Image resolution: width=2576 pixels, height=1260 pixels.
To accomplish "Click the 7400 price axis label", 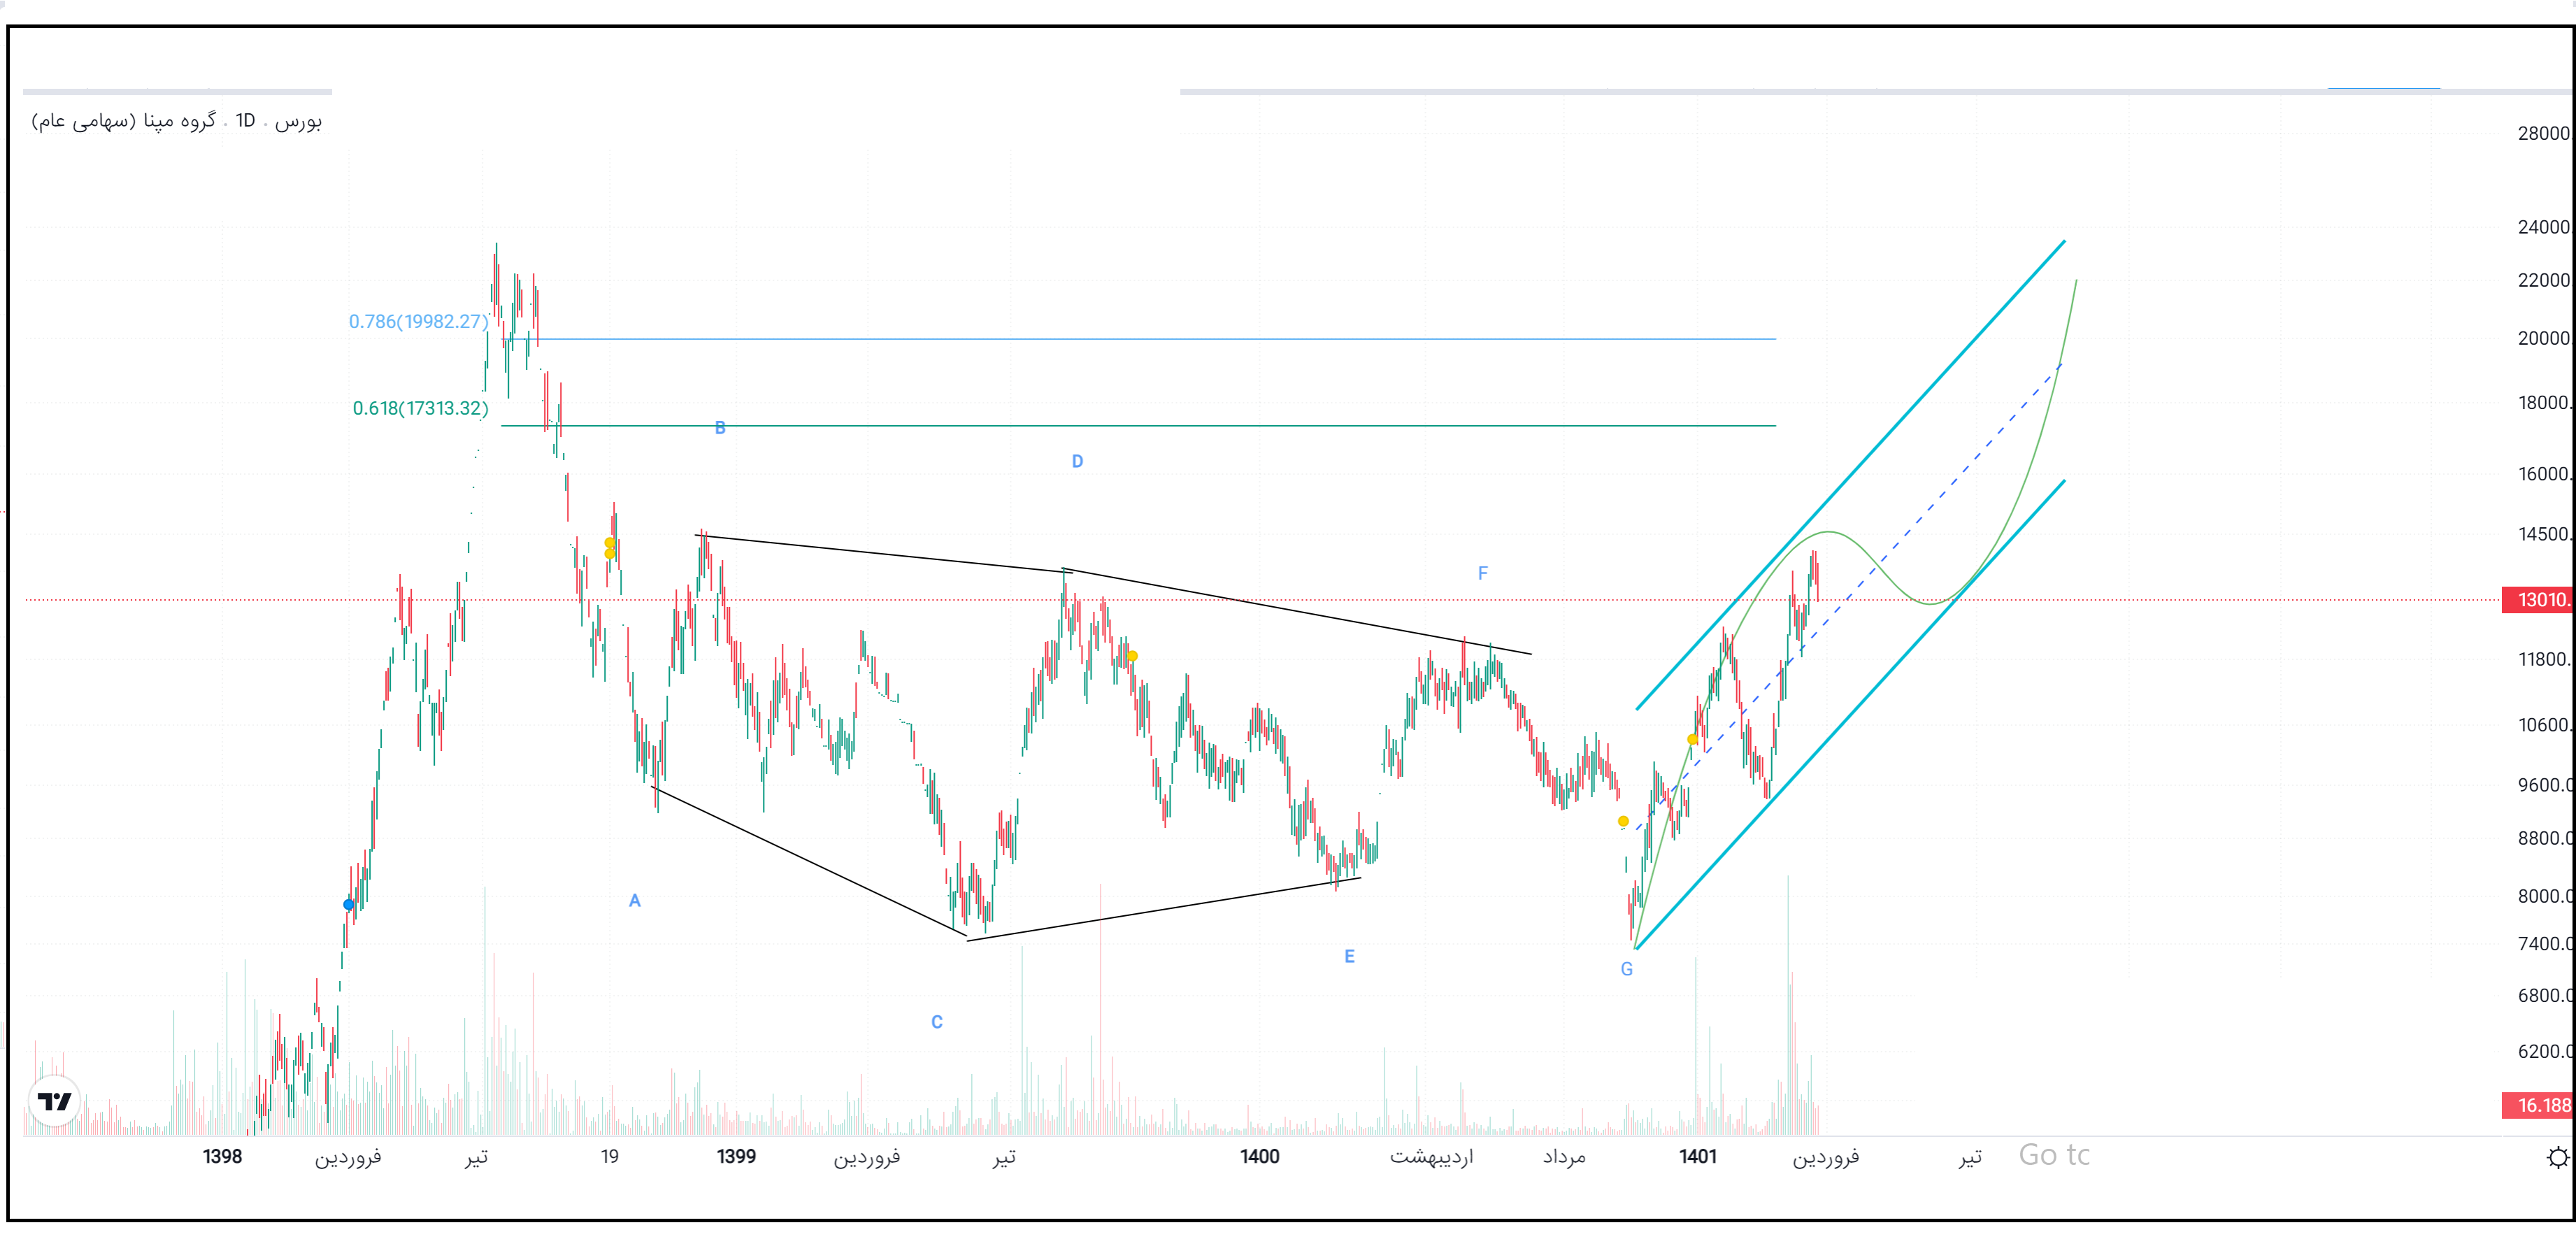I will pyautogui.click(x=2545, y=944).
